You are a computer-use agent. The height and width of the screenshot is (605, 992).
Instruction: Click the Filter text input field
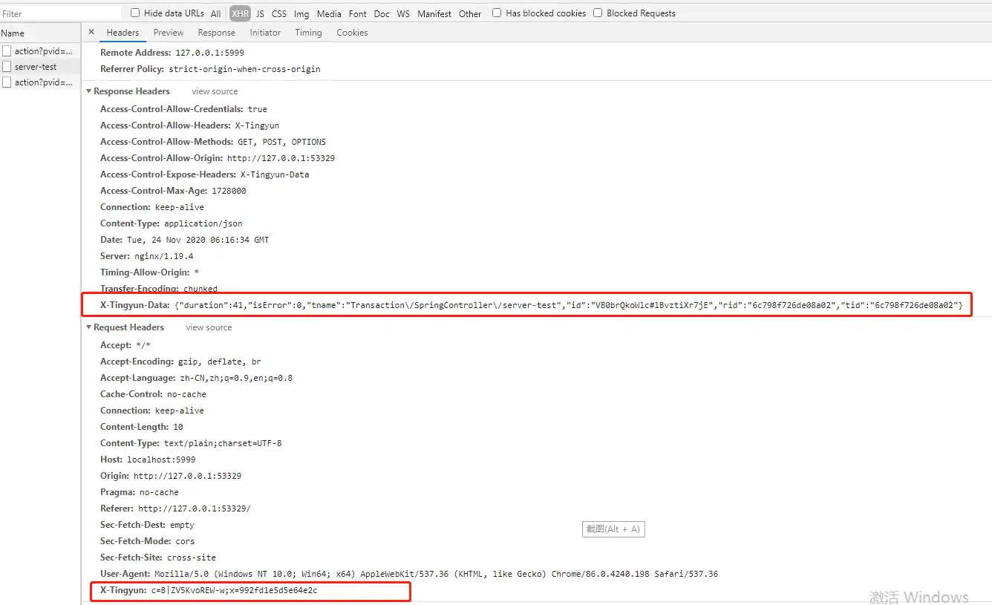pyautogui.click(x=59, y=13)
